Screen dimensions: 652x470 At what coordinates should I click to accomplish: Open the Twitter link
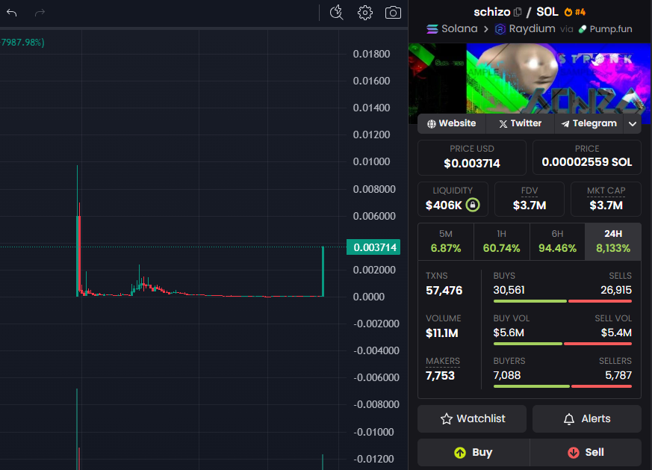point(521,123)
